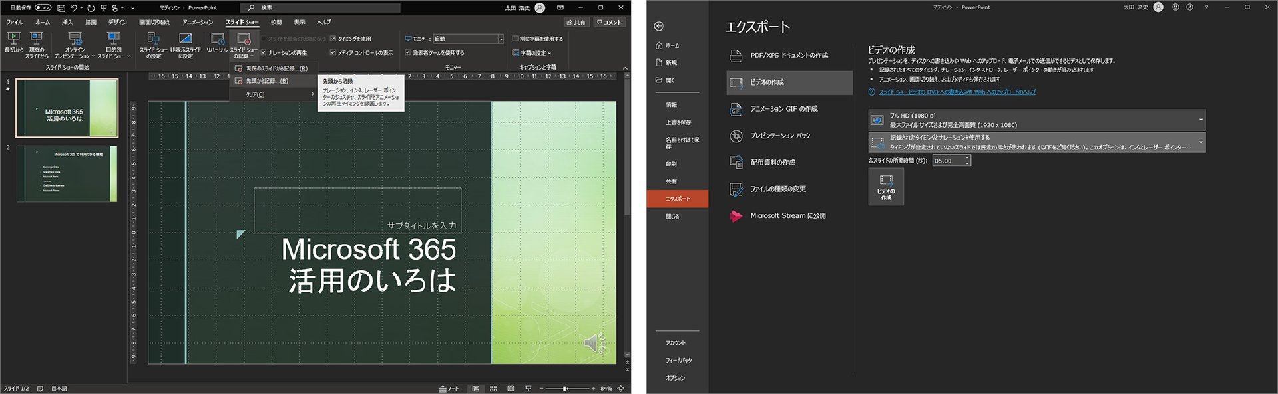Image resolution: width=1278 pixels, height=394 pixels.
Task: Open online presentation (オンライン プレゼンテーション) button
Action: pyautogui.click(x=74, y=45)
